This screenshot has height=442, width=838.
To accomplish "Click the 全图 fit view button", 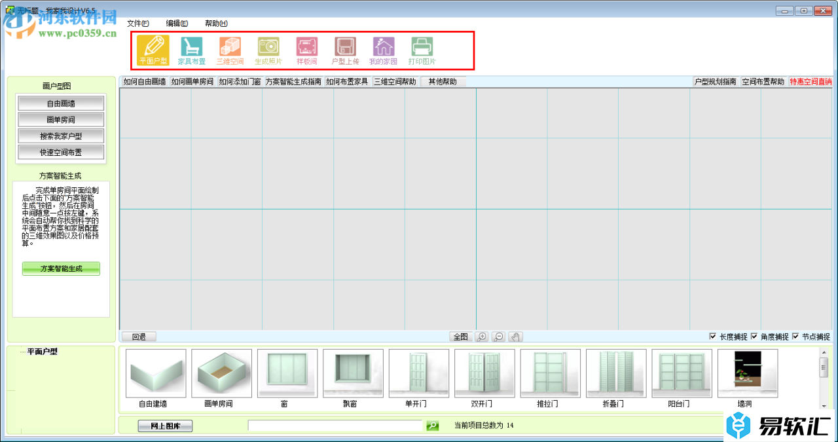I will coord(461,337).
